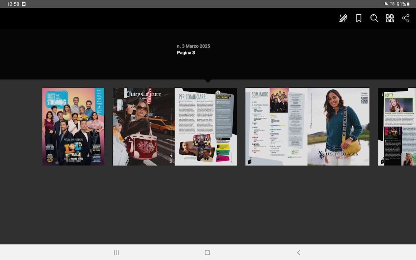Toggle the page thumbnails overview icon

pos(390,18)
